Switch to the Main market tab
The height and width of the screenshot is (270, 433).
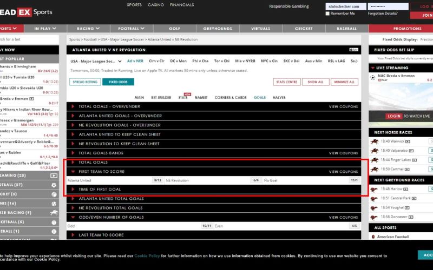tap(139, 98)
